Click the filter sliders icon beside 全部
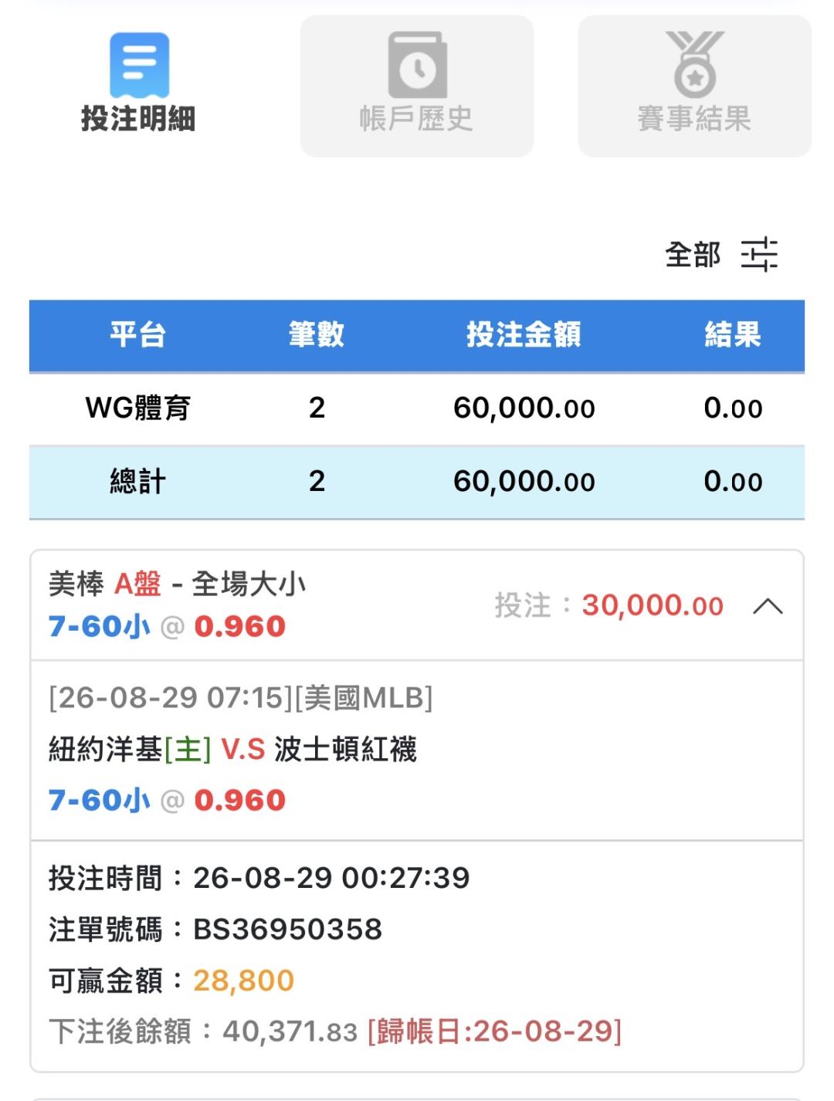The height and width of the screenshot is (1101, 834). (760, 254)
